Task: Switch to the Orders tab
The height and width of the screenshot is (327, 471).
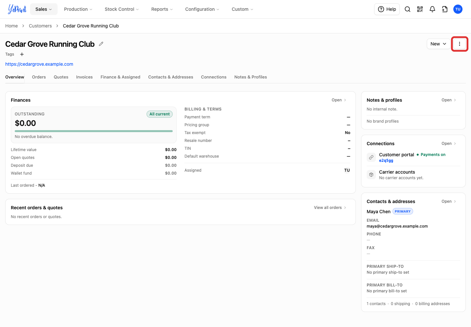Action: point(39,77)
